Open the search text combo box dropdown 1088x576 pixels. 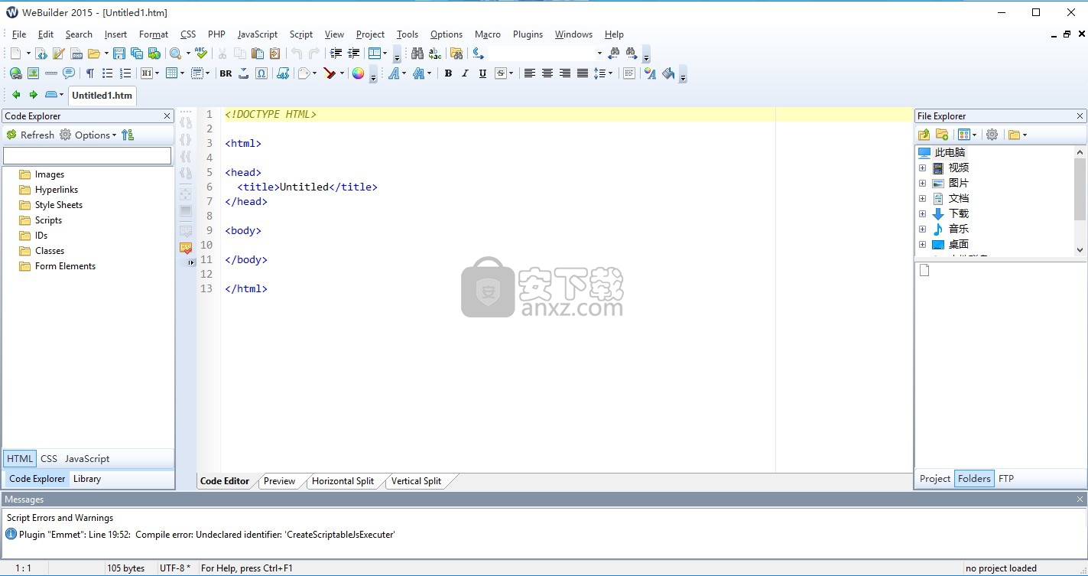pyautogui.click(x=599, y=54)
